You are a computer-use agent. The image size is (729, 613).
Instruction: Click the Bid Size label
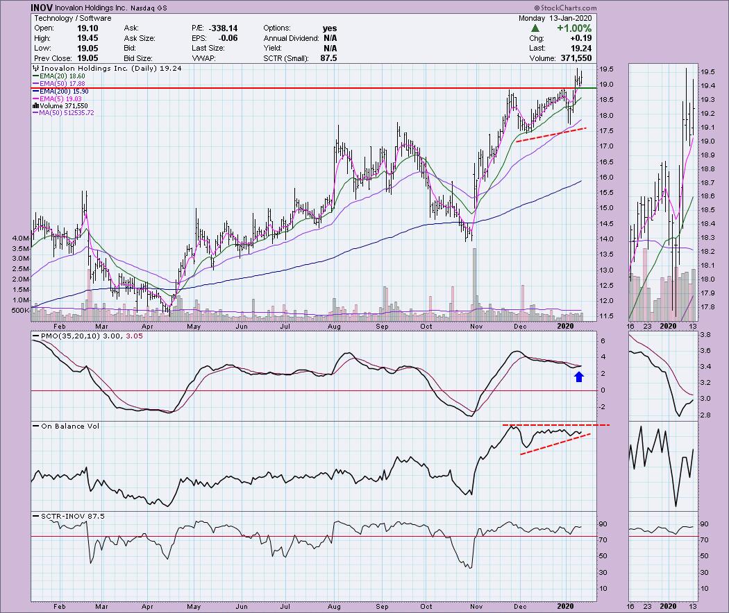(138, 58)
